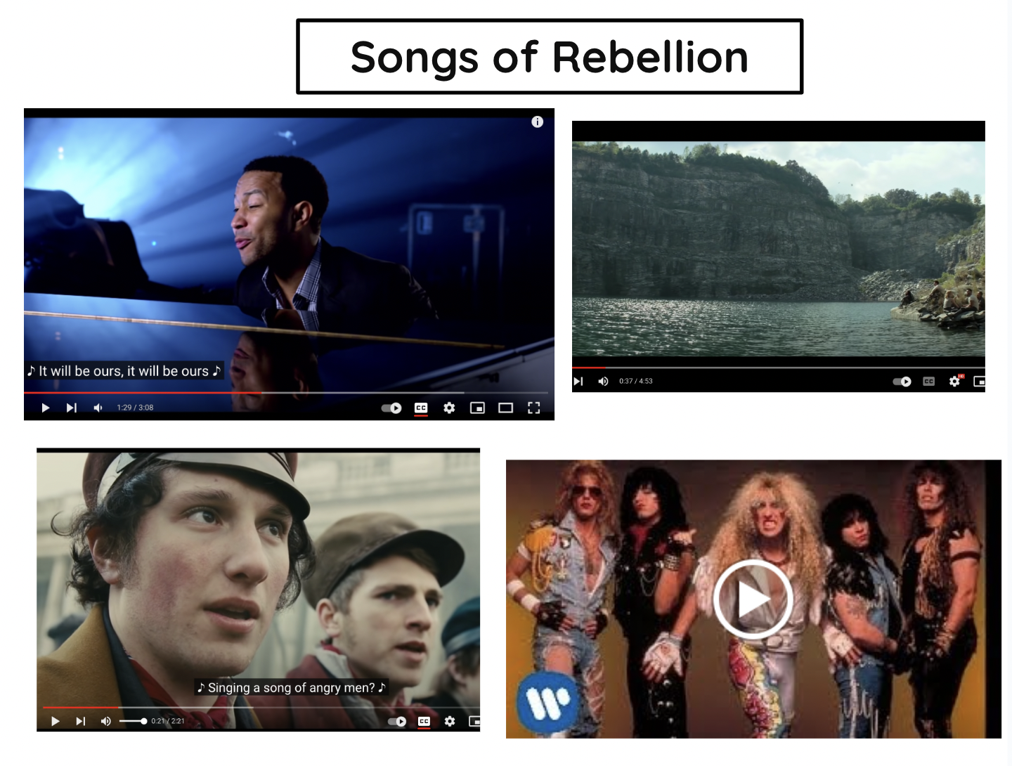Toggle autoplay on the piano video
Viewport: 1012px width, 766px height.
click(391, 408)
